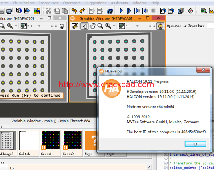Run the program with the blue play icon
Viewport: 214px width, 170px height.
121,11
